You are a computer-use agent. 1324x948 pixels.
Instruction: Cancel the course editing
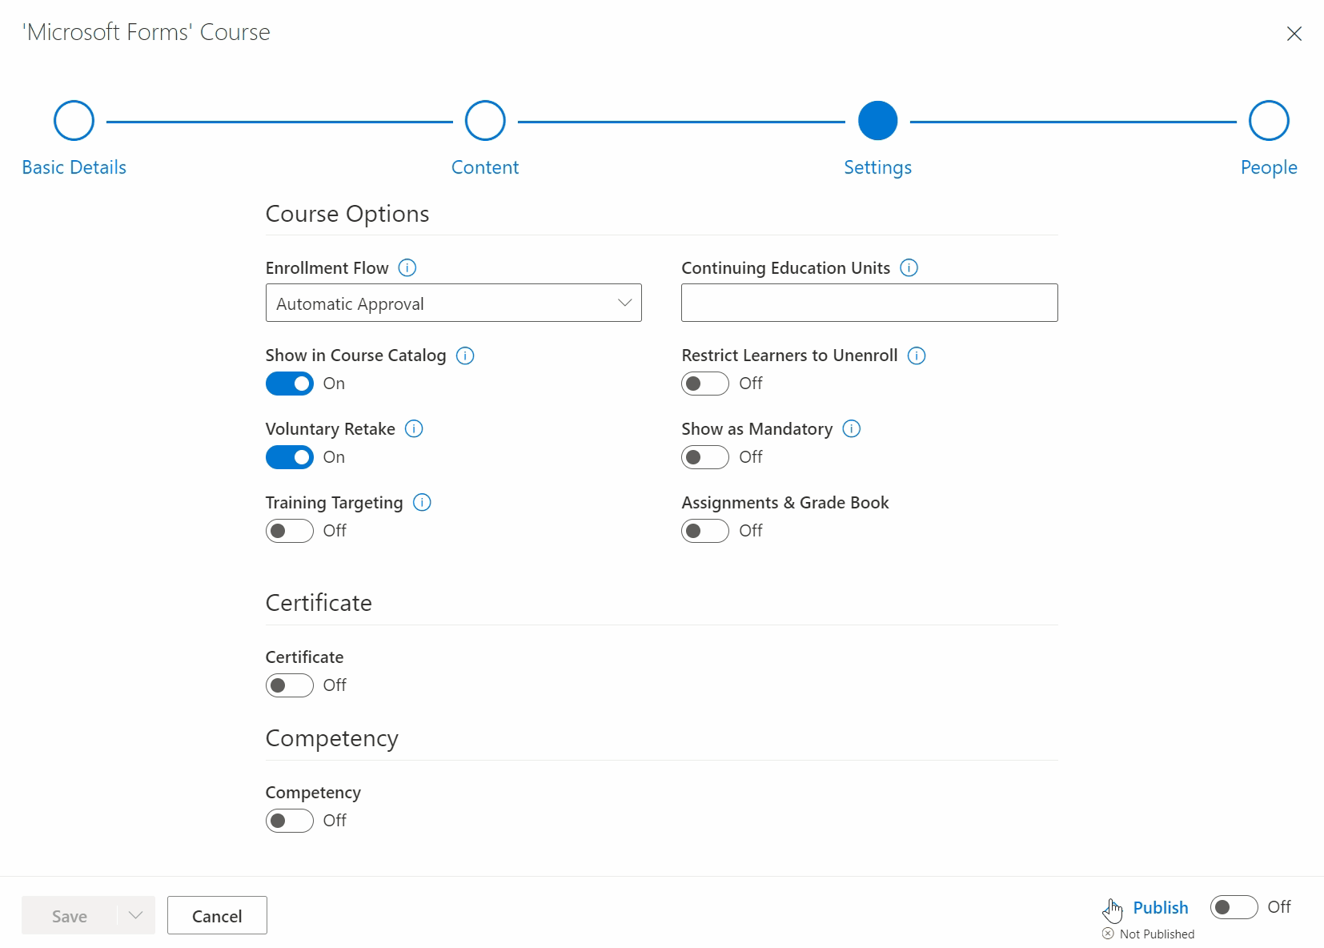[x=216, y=915]
